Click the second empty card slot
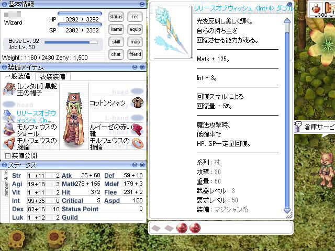Image resolution: width=335 pixels, height=251 pixels. click(169, 228)
